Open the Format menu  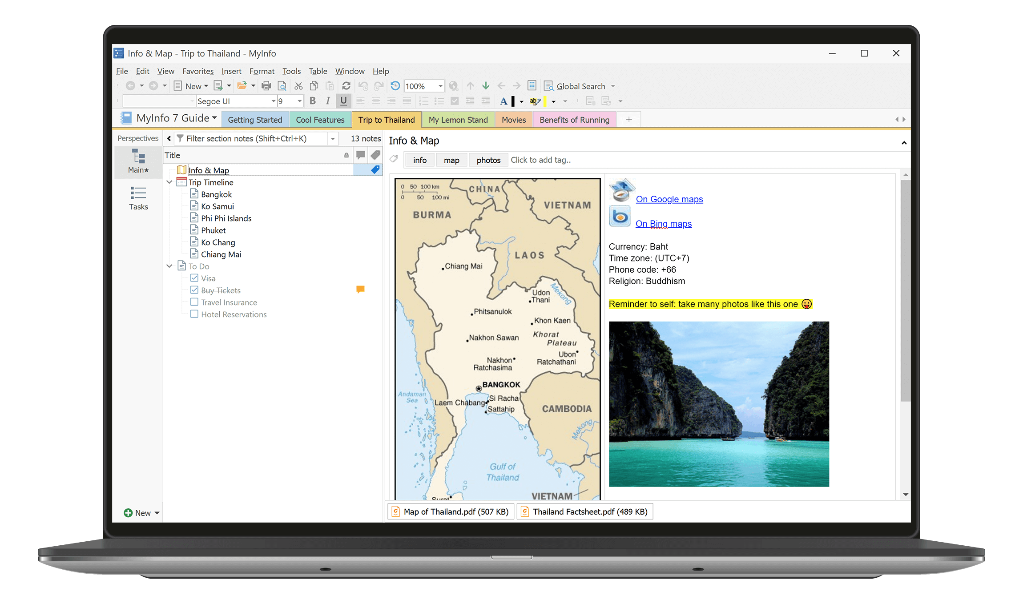click(x=262, y=71)
